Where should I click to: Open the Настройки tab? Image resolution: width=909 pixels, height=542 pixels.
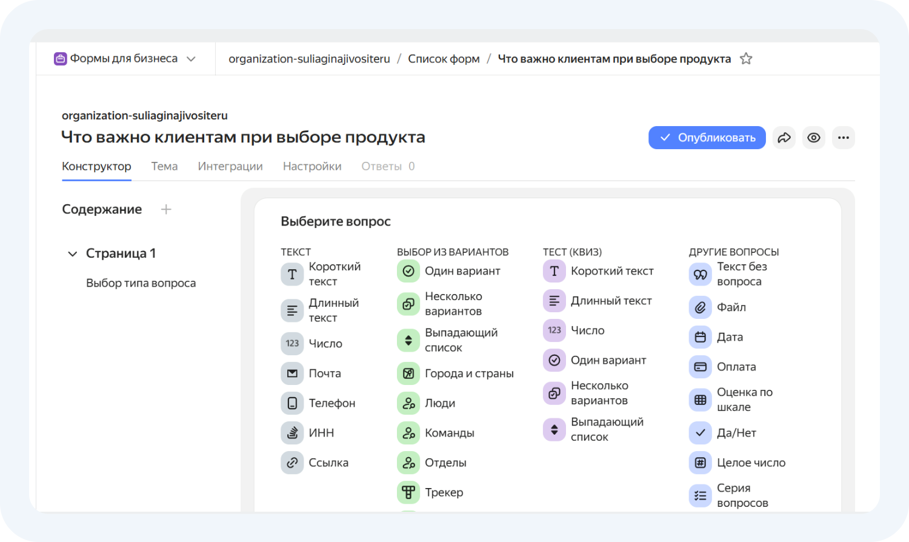click(x=312, y=166)
